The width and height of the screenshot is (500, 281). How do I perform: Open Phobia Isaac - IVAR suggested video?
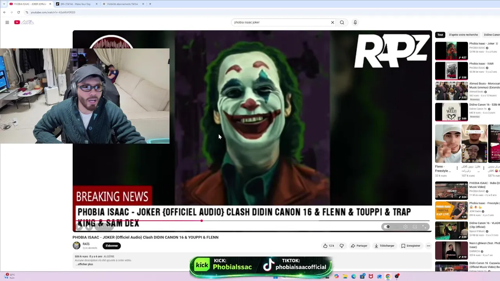(x=452, y=71)
